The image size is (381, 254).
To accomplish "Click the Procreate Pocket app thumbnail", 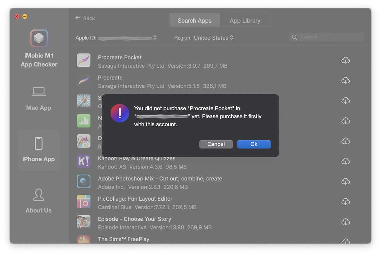I will (x=84, y=60).
